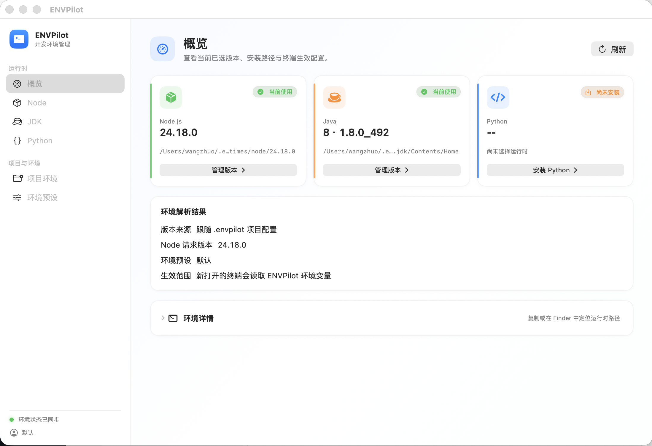
Task: Click 管理版本 on the Node.js card
Action: 228,170
